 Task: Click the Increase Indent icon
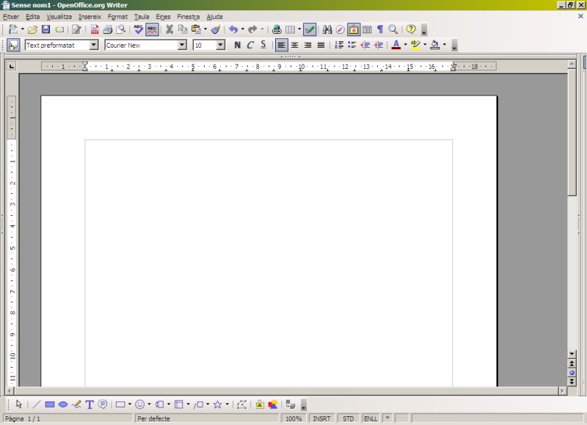coord(379,46)
